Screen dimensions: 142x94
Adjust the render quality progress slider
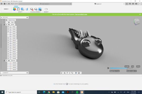(127, 69)
